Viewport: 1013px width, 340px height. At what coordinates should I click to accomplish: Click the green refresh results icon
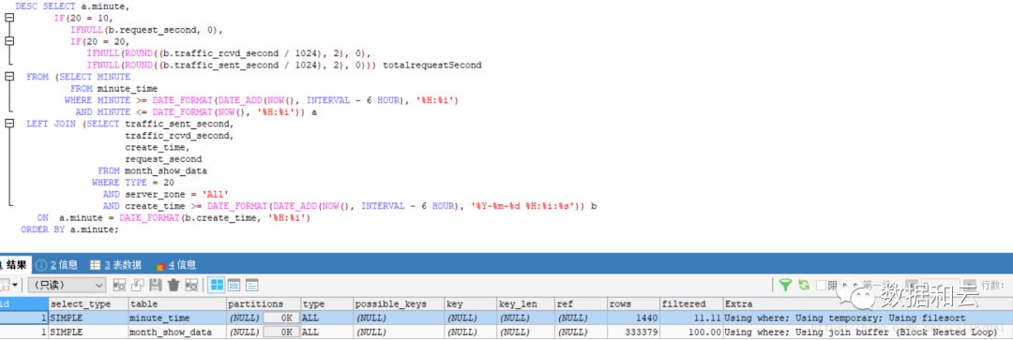click(804, 285)
